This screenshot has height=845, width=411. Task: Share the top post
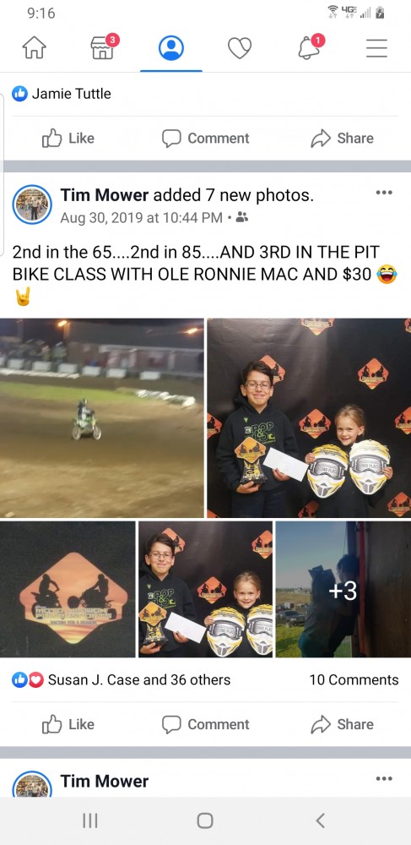point(342,139)
